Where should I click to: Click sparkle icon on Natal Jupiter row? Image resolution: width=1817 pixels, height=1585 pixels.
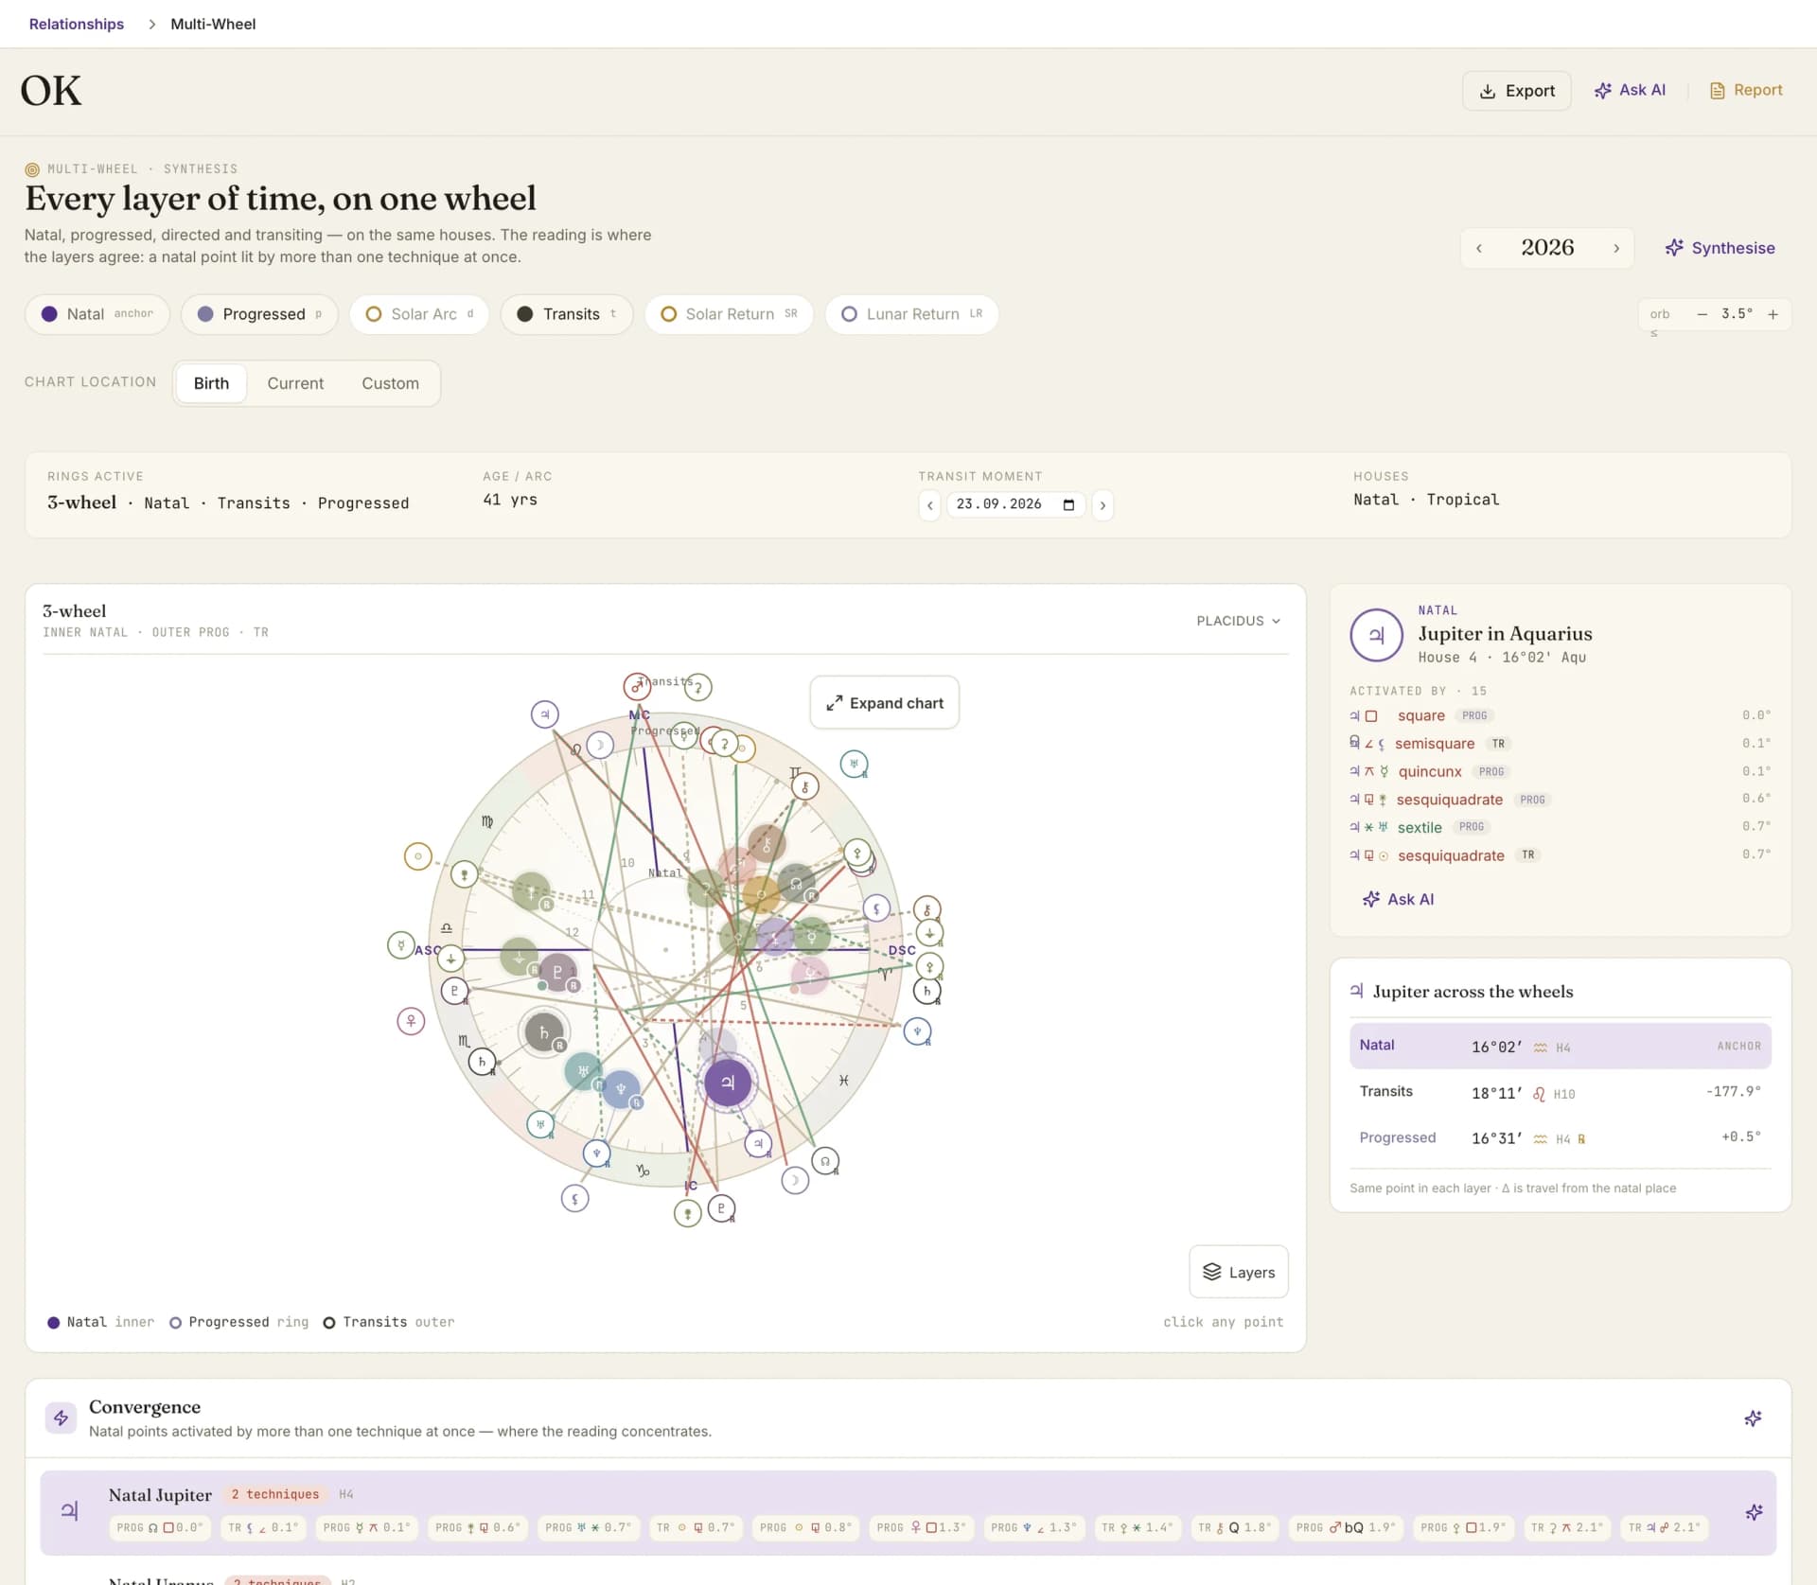pyautogui.click(x=1754, y=1512)
